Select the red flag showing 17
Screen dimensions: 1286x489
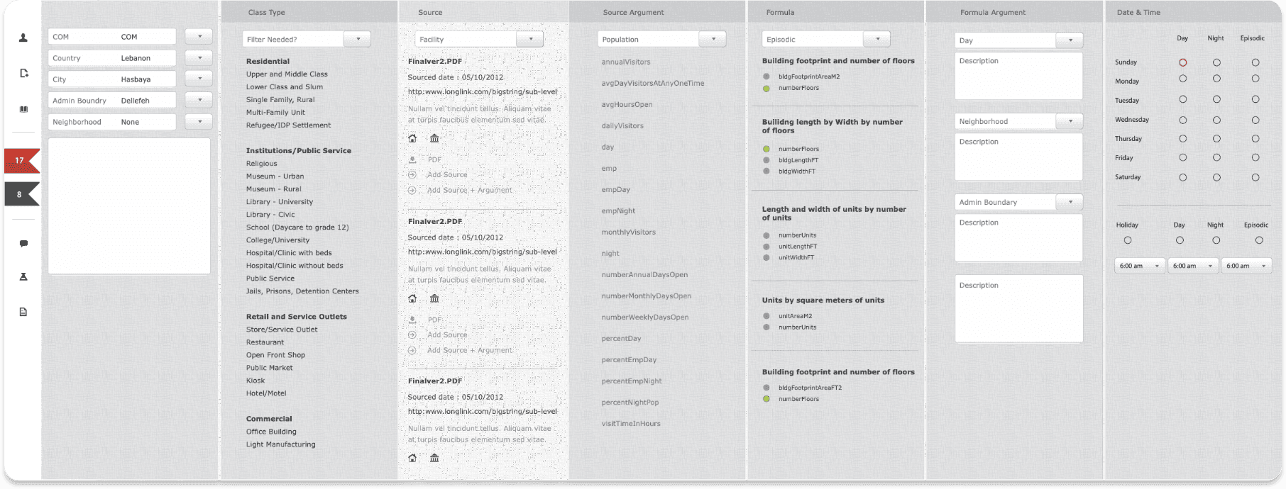[21, 160]
